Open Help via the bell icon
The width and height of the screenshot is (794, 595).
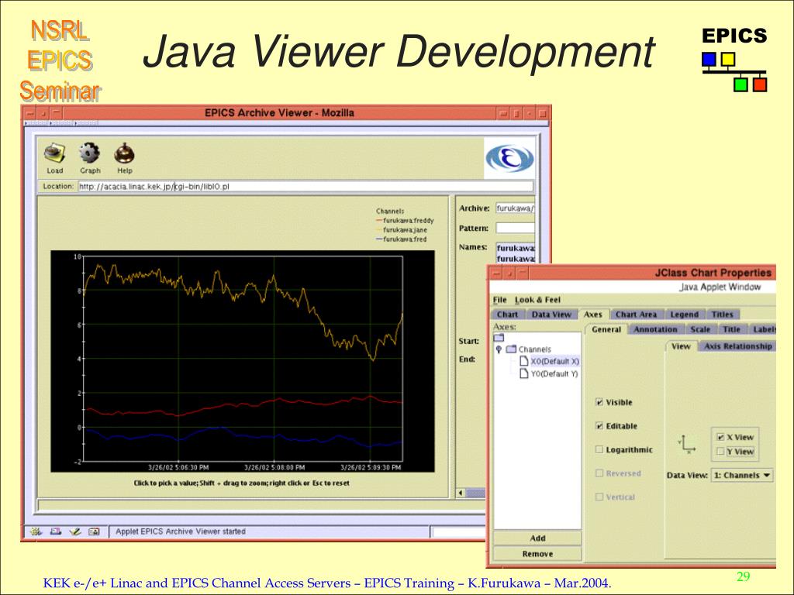click(124, 153)
